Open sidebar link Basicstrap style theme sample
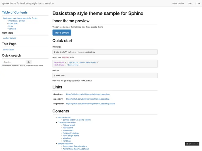 20,18
